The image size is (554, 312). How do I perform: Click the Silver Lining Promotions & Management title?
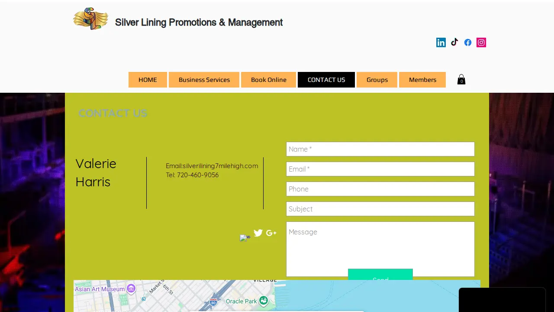pyautogui.click(x=199, y=23)
